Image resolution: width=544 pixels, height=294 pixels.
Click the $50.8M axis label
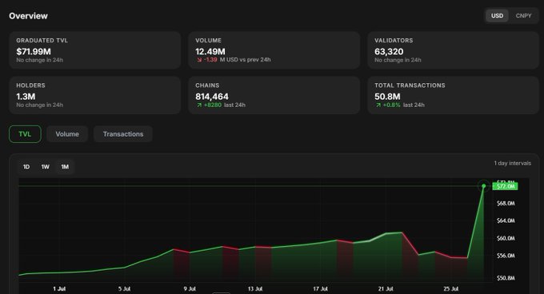(x=506, y=278)
